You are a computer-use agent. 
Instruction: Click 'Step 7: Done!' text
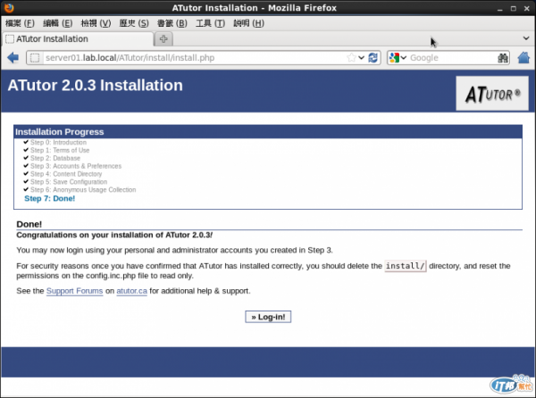(49, 198)
